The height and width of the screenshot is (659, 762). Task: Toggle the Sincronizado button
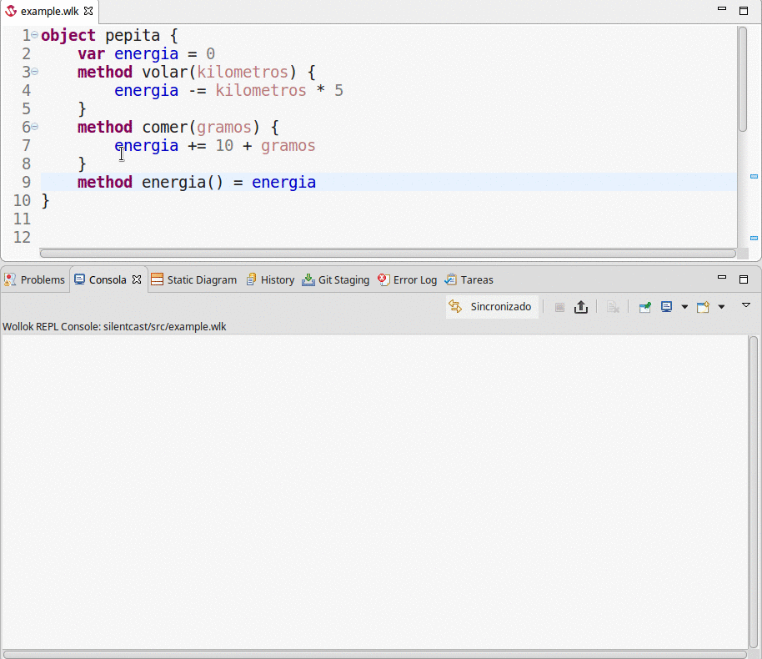pyautogui.click(x=492, y=307)
